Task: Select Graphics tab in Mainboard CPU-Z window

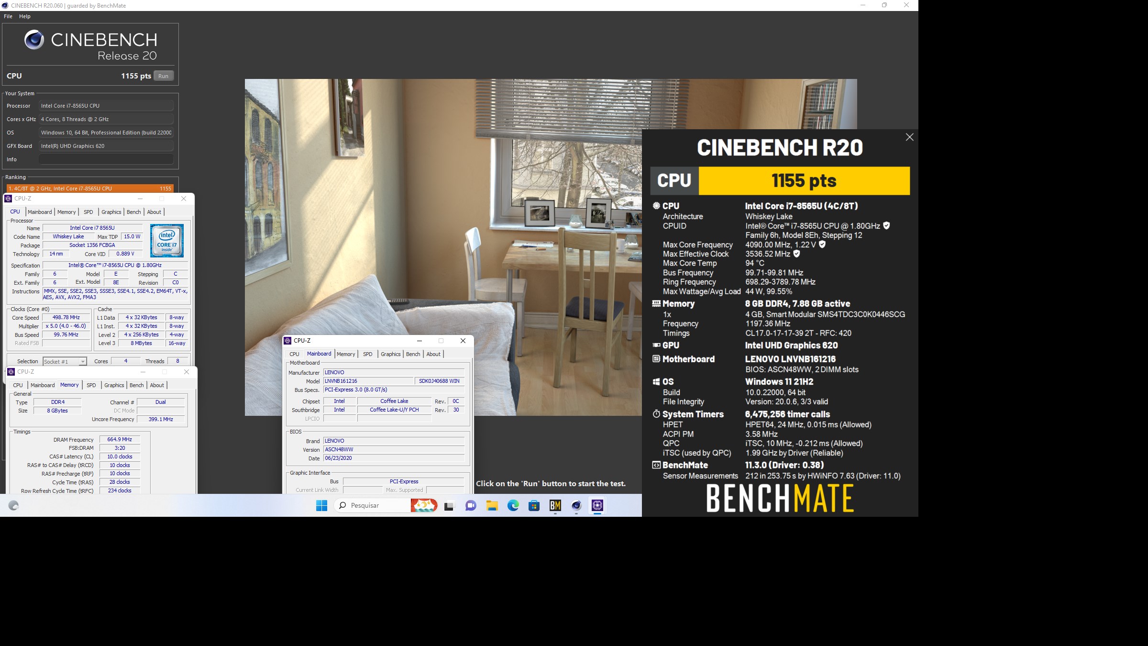Action: 391,354
